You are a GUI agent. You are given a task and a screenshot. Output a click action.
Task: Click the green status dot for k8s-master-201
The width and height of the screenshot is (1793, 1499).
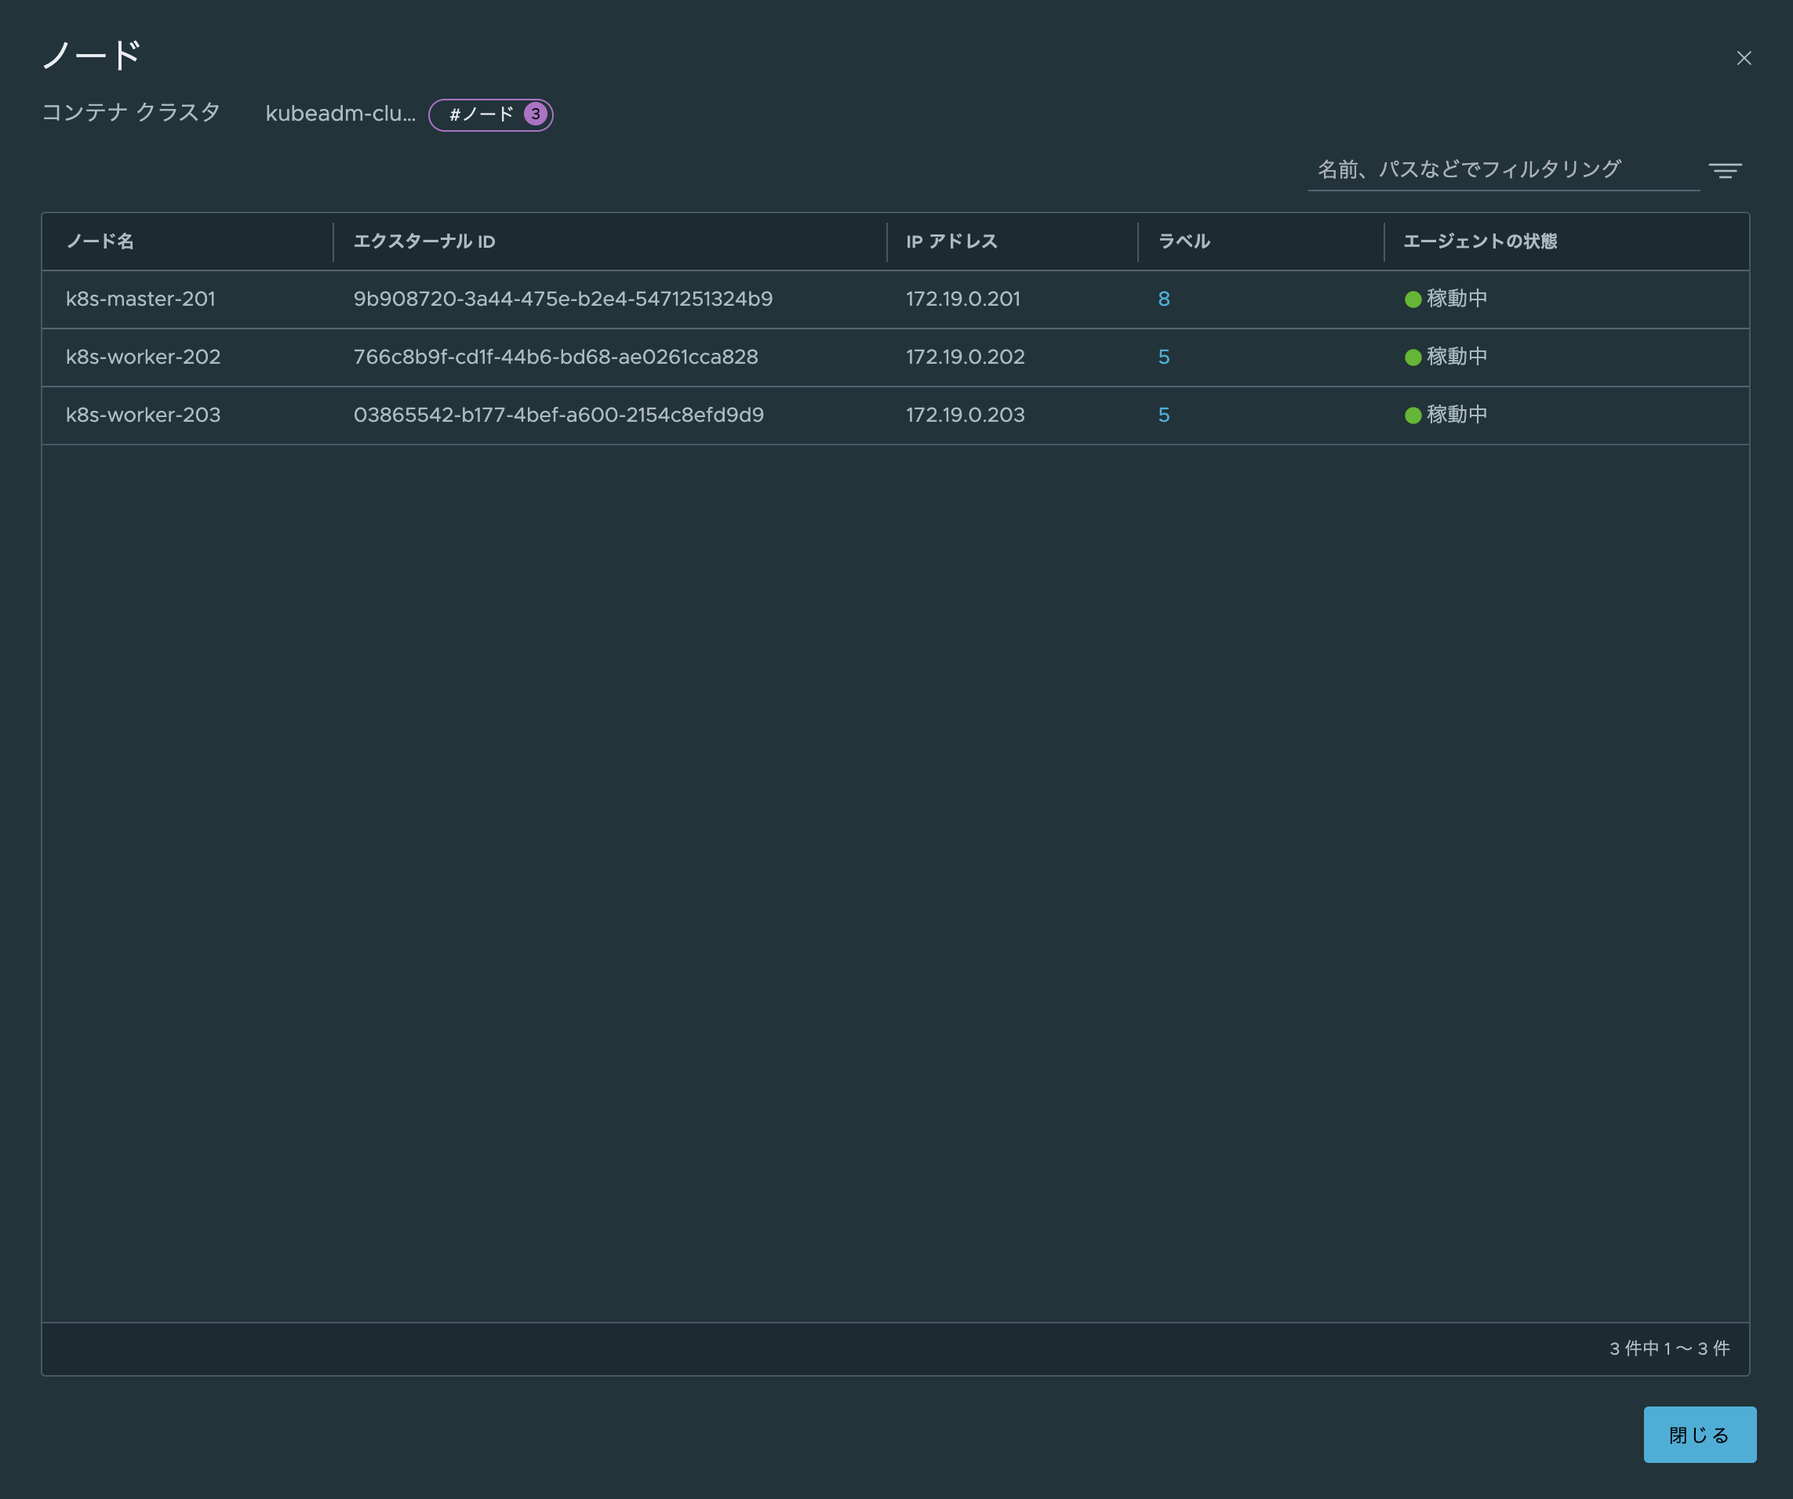tap(1412, 299)
